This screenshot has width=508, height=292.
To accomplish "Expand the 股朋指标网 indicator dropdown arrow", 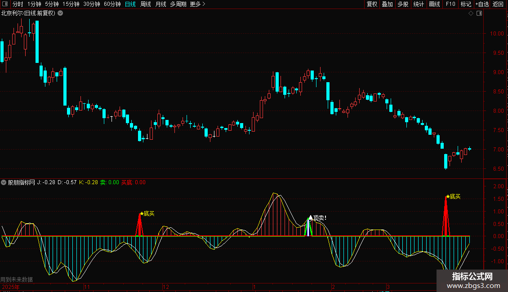I will tap(4, 182).
